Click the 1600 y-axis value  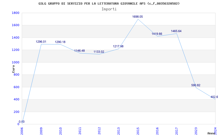pyautogui.click(x=16, y=25)
